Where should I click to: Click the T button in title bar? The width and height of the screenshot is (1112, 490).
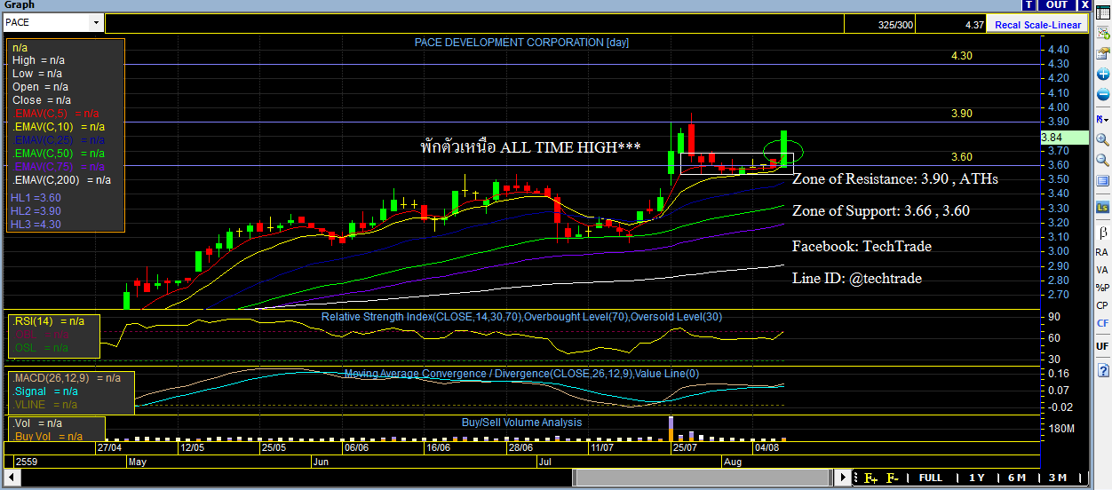point(1029,4)
